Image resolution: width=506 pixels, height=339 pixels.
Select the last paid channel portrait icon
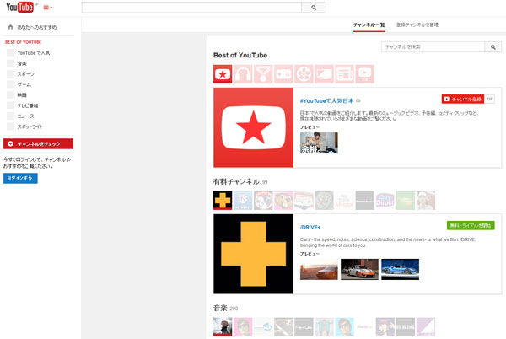426,201
